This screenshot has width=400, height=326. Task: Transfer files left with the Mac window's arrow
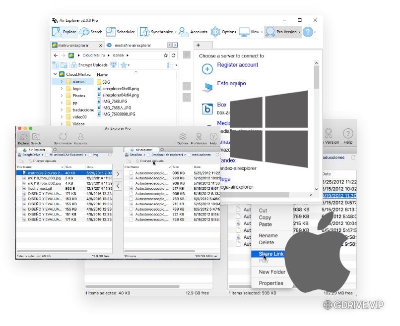tap(118, 186)
